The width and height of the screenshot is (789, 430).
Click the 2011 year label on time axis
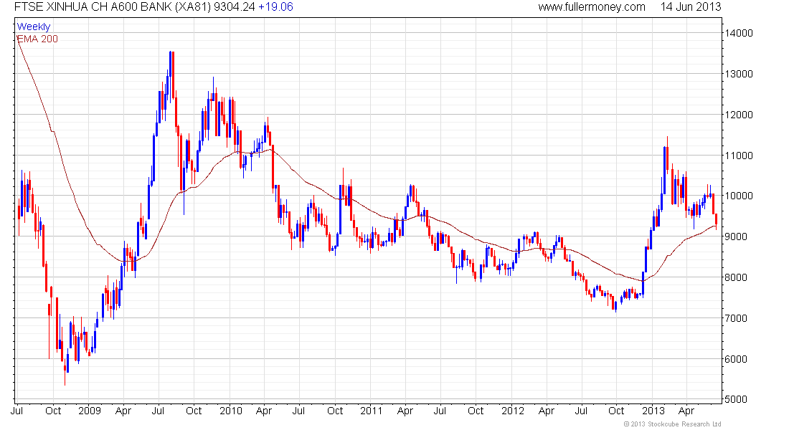pyautogui.click(x=372, y=411)
